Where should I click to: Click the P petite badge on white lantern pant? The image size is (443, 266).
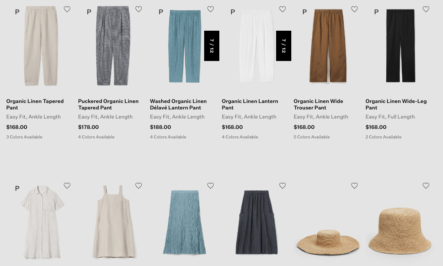[233, 12]
